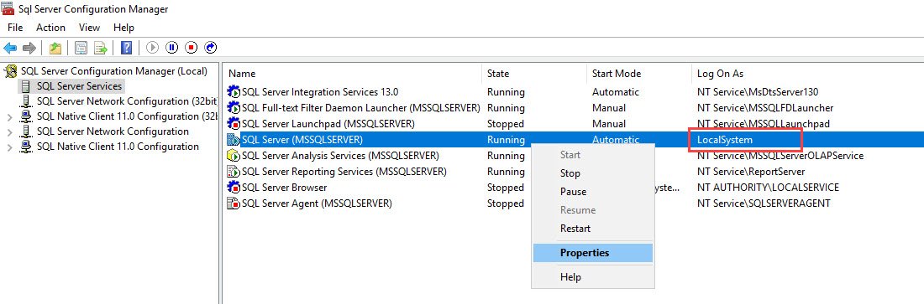Select SQL Full-text Filter Daemon Launcher row name
This screenshot has height=304, width=924.
(360, 108)
